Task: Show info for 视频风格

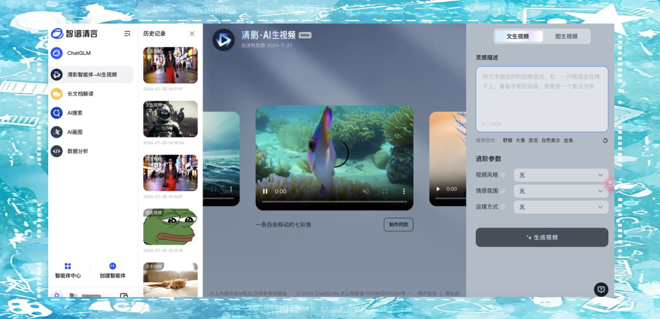Action: tap(503, 175)
